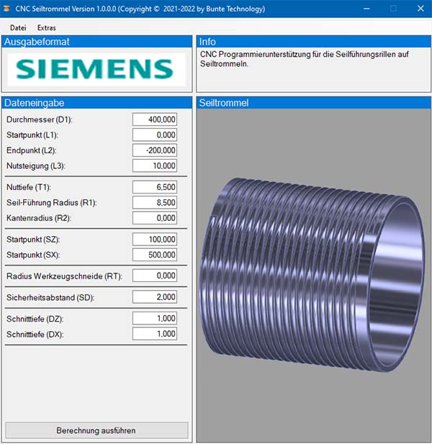Click the application icon in title bar
Image resolution: width=432 pixels, height=444 pixels.
6,9
